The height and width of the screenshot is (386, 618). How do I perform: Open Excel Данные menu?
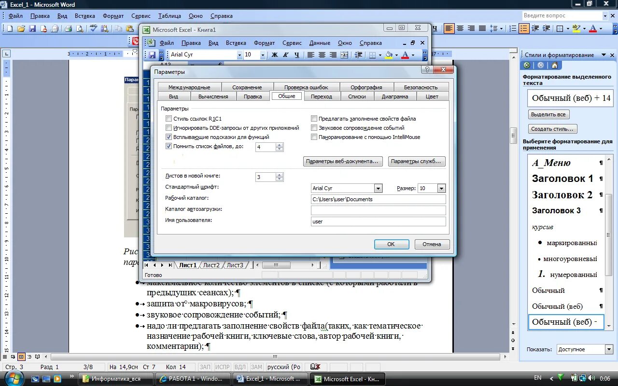pyautogui.click(x=320, y=43)
